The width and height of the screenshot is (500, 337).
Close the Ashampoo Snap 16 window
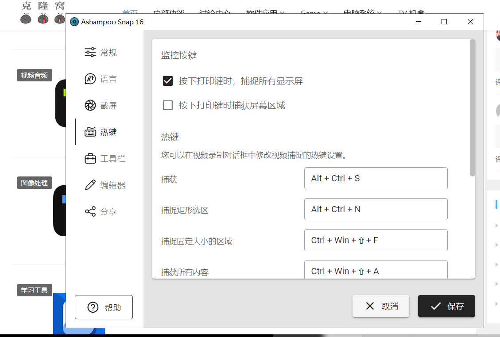point(470,22)
